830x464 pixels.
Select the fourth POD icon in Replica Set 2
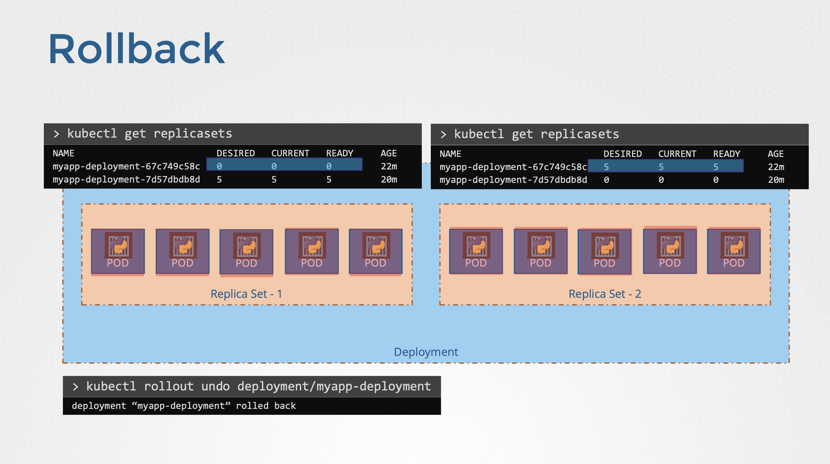pos(669,252)
